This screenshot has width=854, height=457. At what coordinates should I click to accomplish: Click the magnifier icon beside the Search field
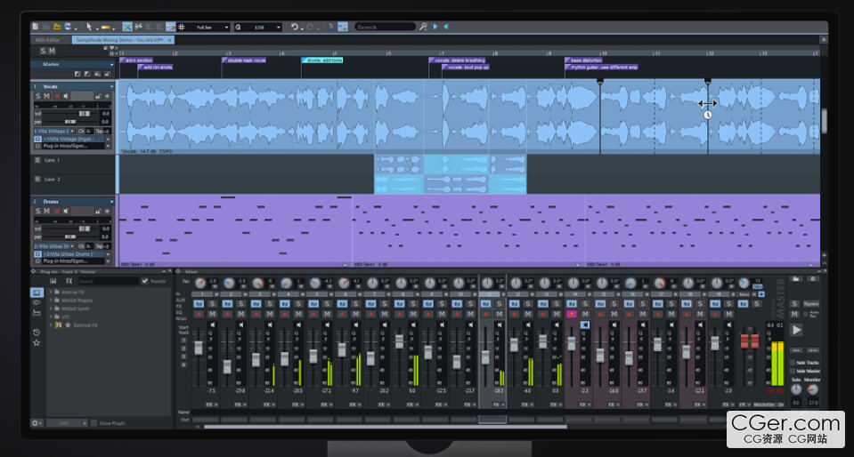coord(423,28)
